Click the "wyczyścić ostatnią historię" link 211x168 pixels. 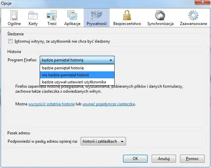51,104
